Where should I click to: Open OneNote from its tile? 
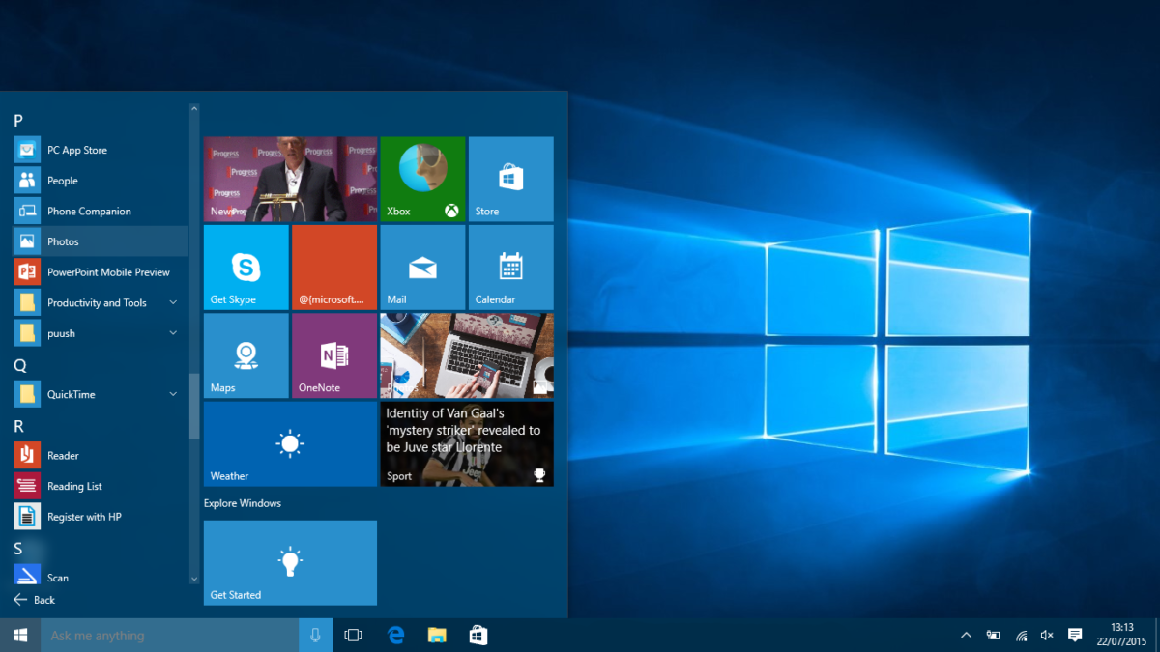click(333, 354)
